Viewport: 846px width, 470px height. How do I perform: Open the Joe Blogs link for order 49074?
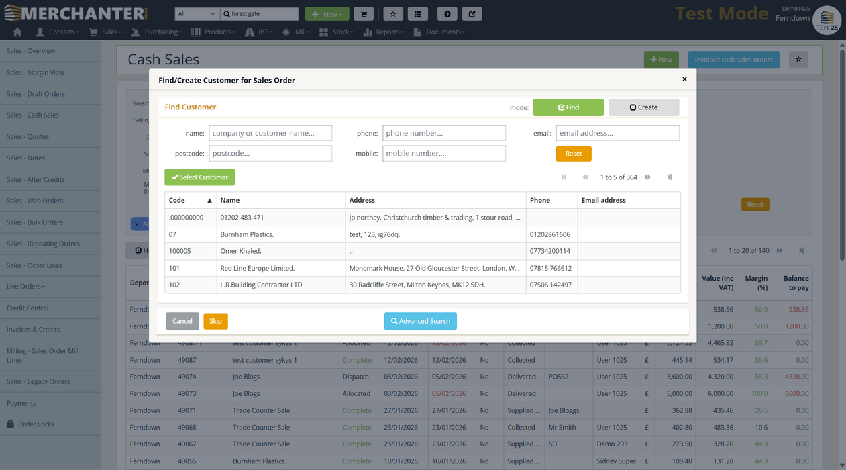pyautogui.click(x=246, y=377)
